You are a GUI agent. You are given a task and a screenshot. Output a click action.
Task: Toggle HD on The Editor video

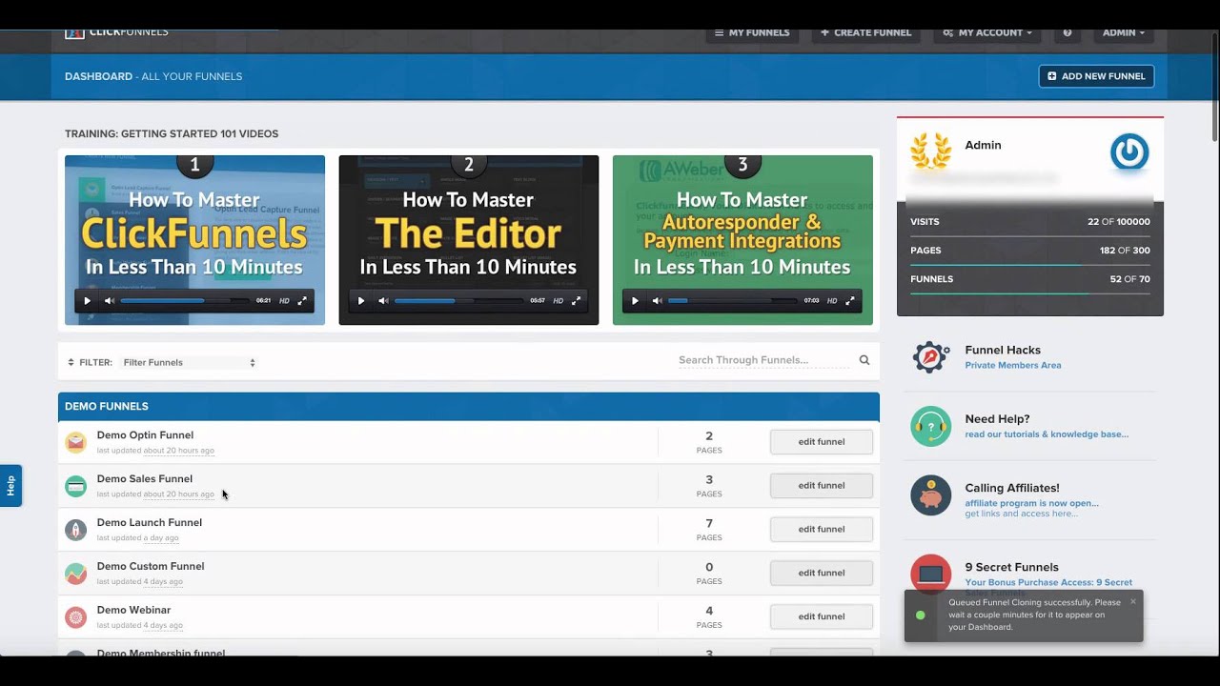coord(558,301)
